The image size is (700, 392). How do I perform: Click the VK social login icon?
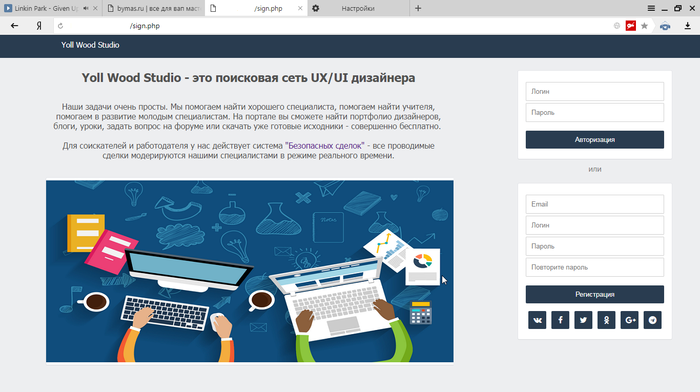point(537,320)
